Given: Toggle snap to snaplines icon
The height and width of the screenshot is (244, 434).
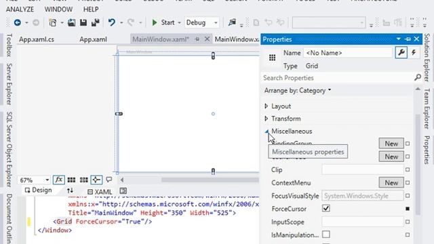Looking at the screenshot, I should point(96,180).
